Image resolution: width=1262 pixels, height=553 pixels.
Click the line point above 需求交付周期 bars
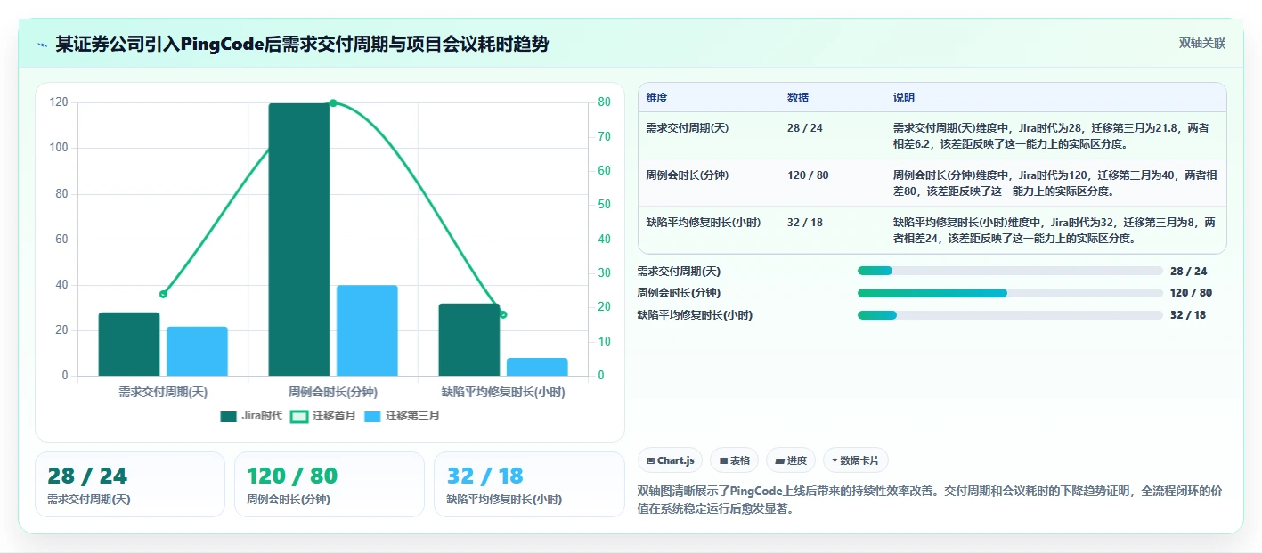click(163, 294)
